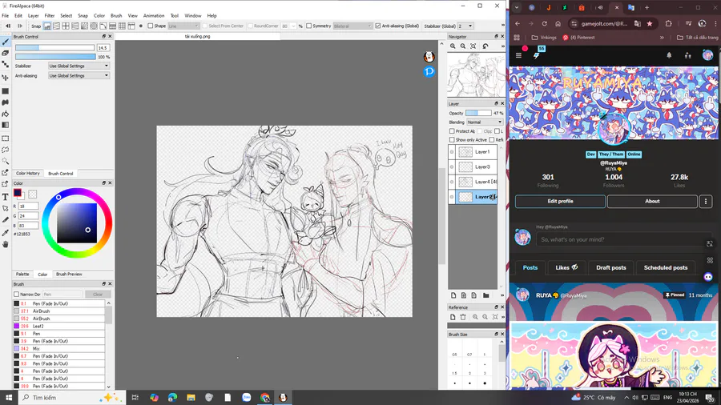Select the Dot tool

coord(5,65)
